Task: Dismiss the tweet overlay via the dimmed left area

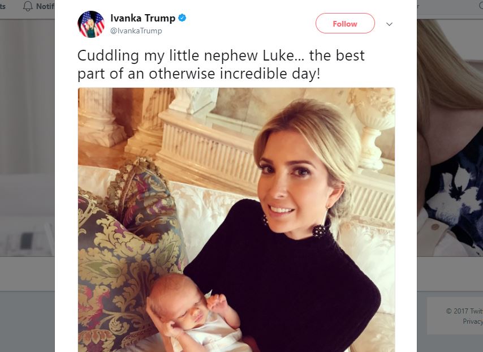Action: coord(27,154)
